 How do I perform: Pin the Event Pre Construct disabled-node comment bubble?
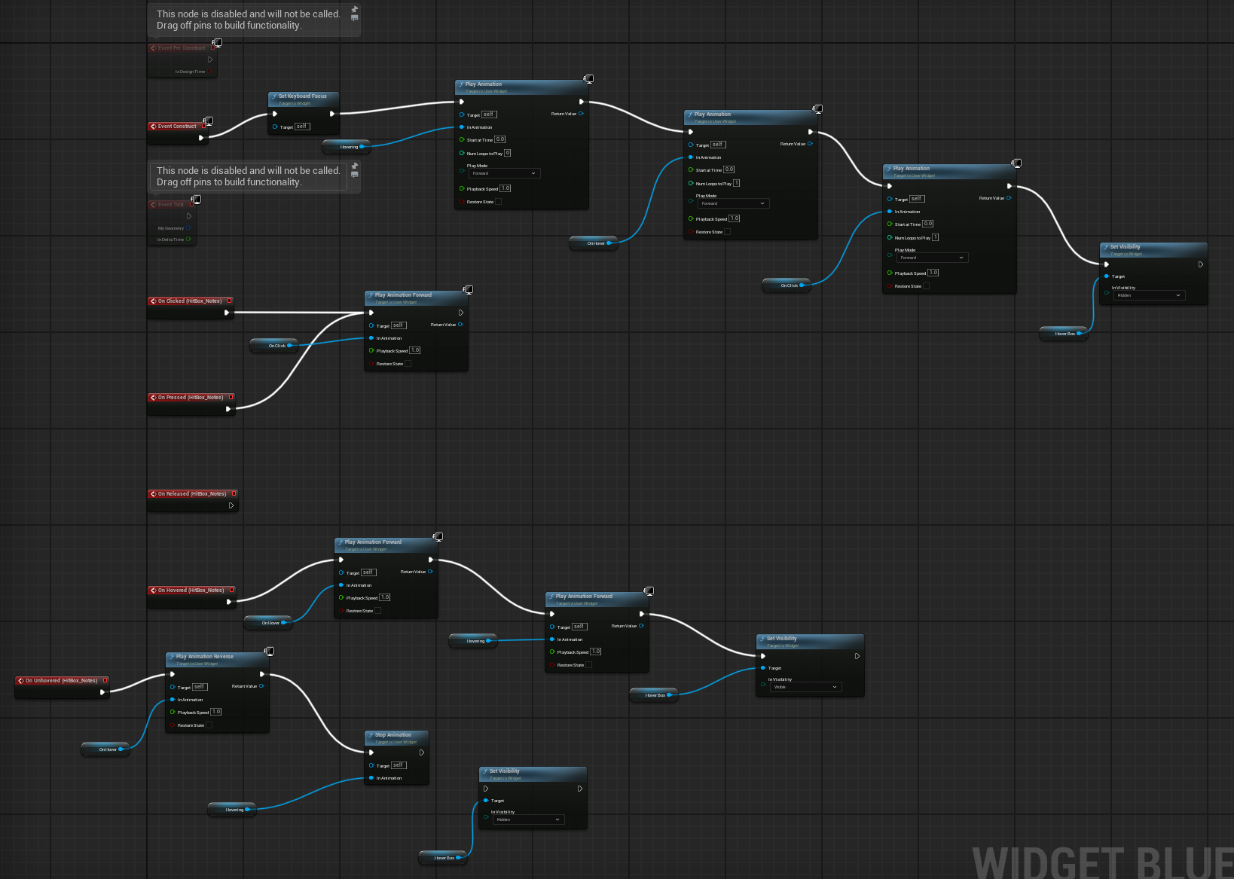coord(355,10)
